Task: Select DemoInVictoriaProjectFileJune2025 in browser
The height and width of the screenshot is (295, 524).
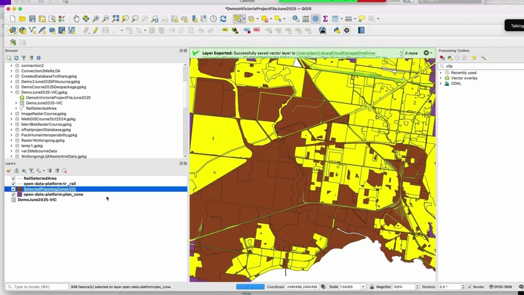Action: pyautogui.click(x=58, y=98)
